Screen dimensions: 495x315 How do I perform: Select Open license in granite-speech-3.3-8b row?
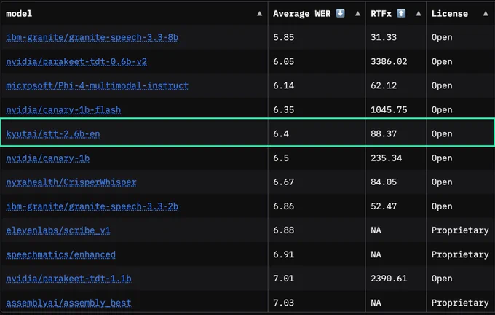[x=442, y=38]
